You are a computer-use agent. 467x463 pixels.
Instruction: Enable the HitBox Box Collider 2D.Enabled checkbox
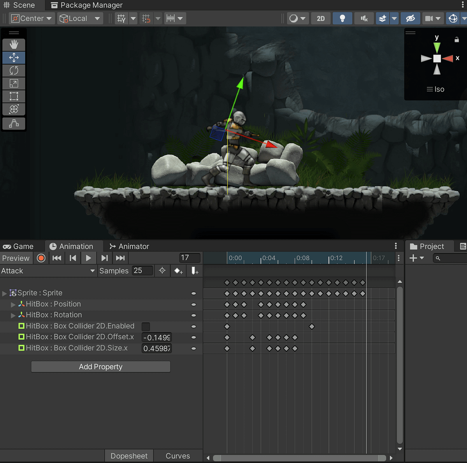[x=146, y=327]
